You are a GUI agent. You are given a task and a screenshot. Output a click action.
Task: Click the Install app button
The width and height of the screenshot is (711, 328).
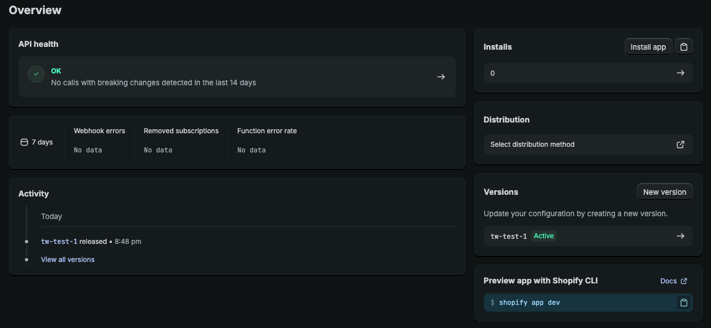pos(648,47)
